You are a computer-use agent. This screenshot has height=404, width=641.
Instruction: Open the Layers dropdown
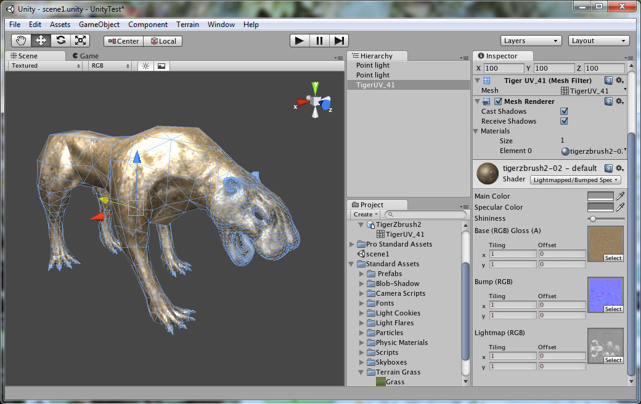(530, 41)
